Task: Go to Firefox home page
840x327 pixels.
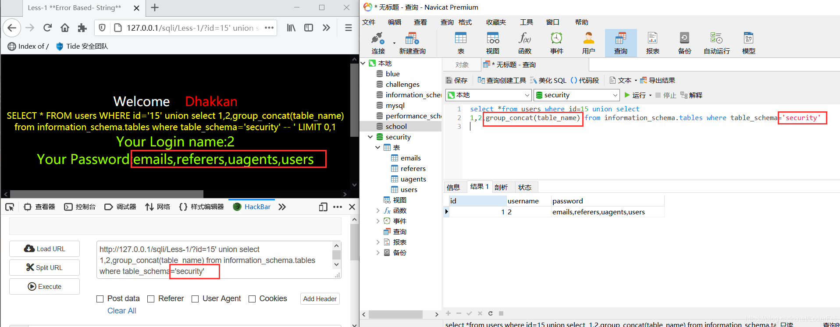Action: [x=65, y=28]
